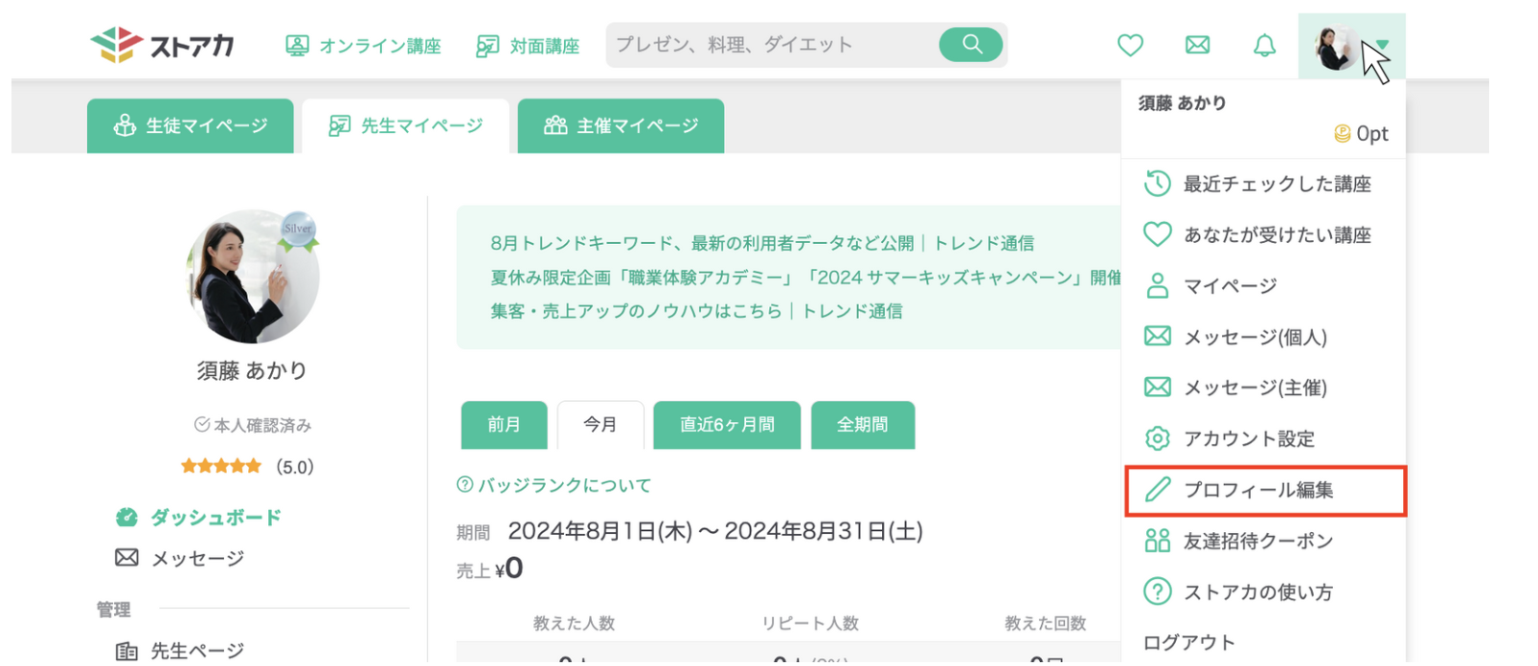
Task: Open the バッジランクについて help link
Action: 554,485
